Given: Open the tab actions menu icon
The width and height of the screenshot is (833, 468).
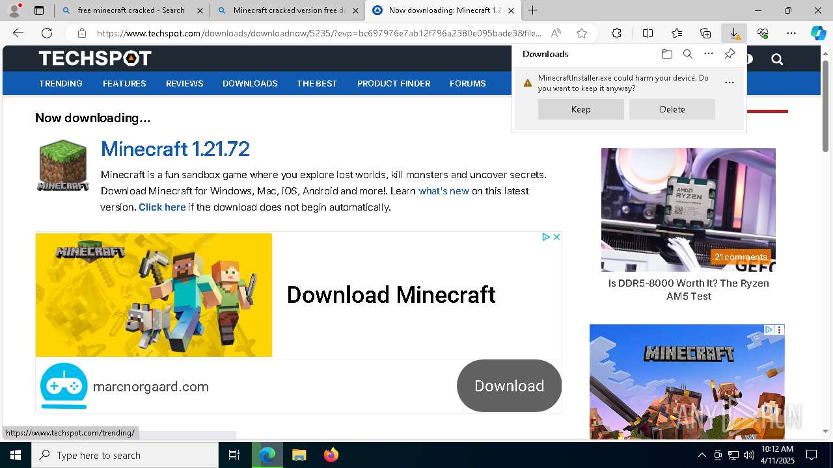Looking at the screenshot, I should tap(39, 10).
